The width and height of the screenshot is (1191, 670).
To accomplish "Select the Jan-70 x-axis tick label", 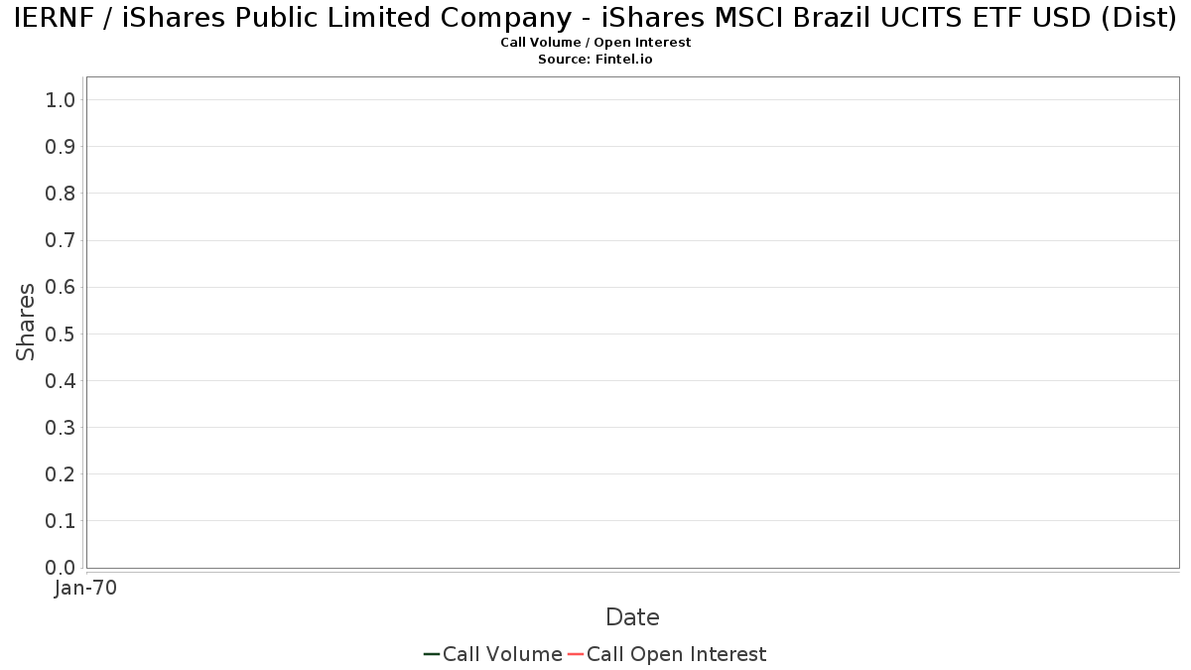I will click(86, 589).
